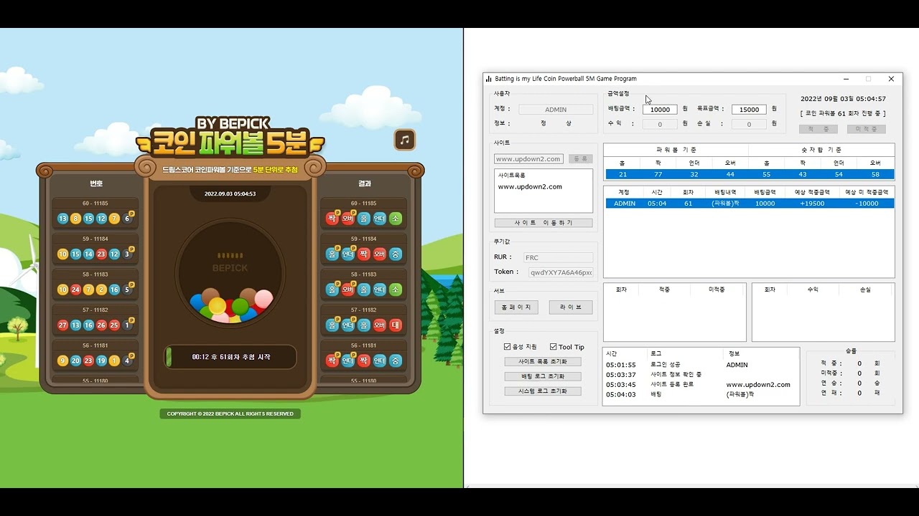
Task: Click the 수익 column header in the profit table
Action: pyautogui.click(x=813, y=290)
